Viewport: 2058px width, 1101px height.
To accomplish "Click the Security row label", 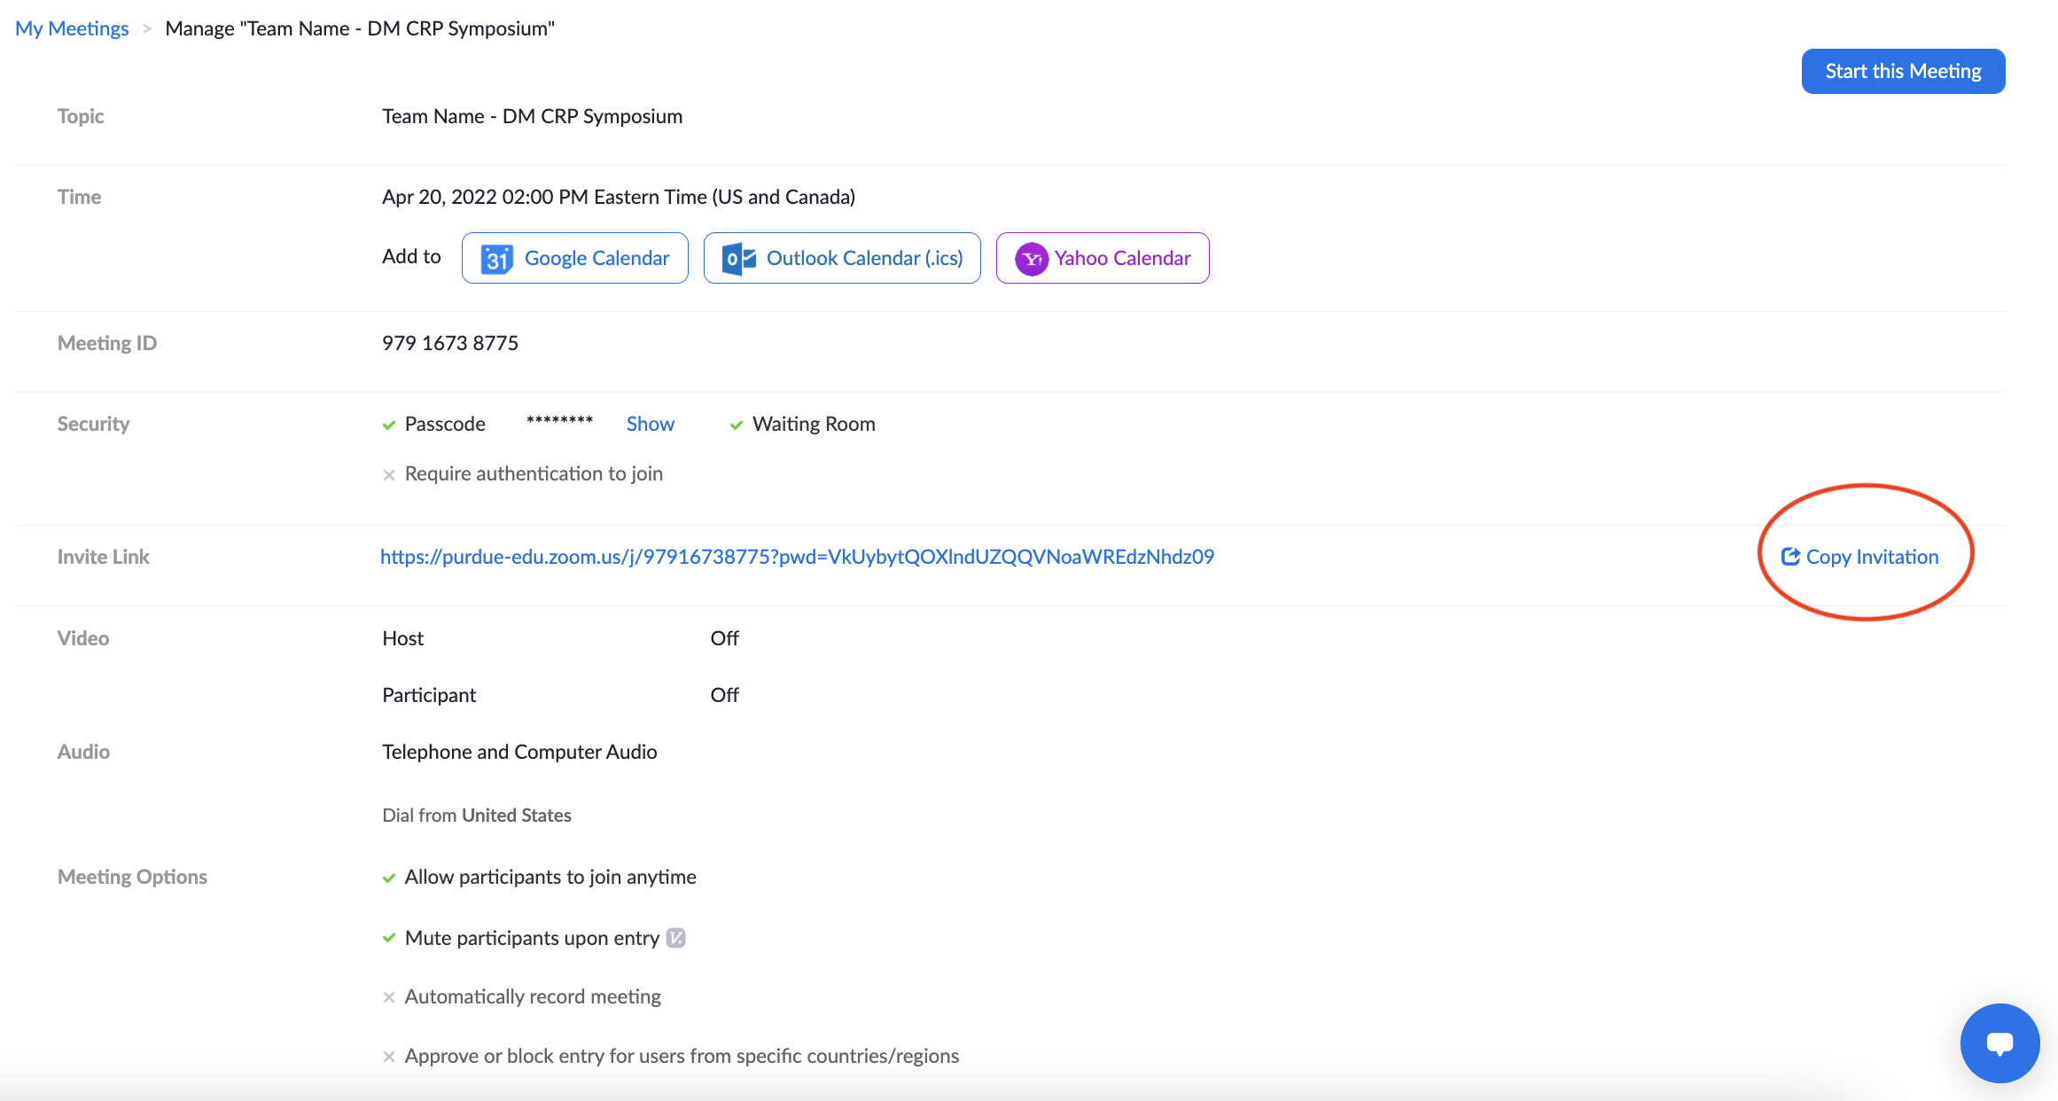I will 93,424.
